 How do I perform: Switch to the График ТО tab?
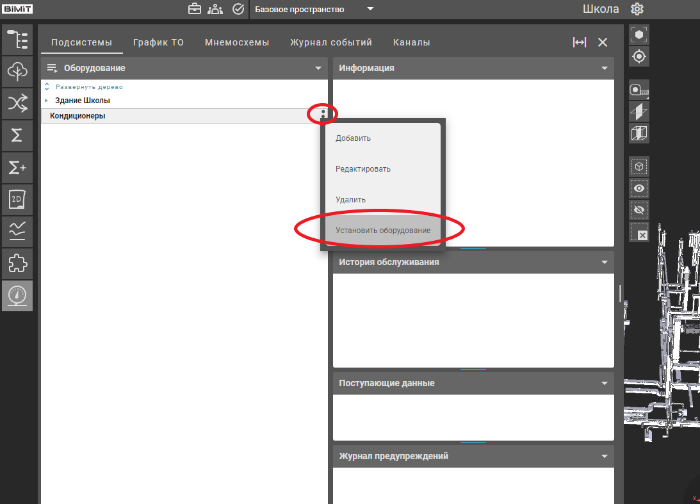(x=158, y=42)
